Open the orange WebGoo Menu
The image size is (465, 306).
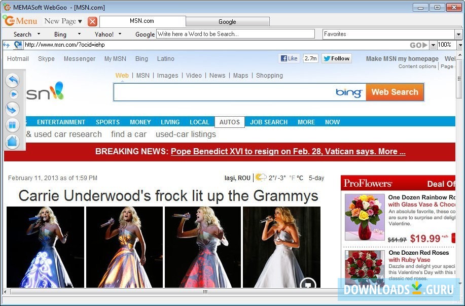(x=20, y=21)
